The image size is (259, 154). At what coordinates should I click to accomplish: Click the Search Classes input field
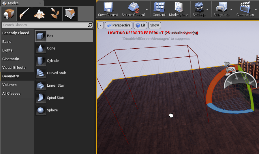(45, 25)
